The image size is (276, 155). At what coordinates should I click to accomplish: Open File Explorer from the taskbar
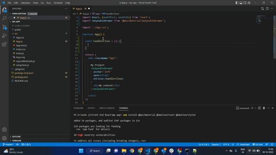click(124, 151)
